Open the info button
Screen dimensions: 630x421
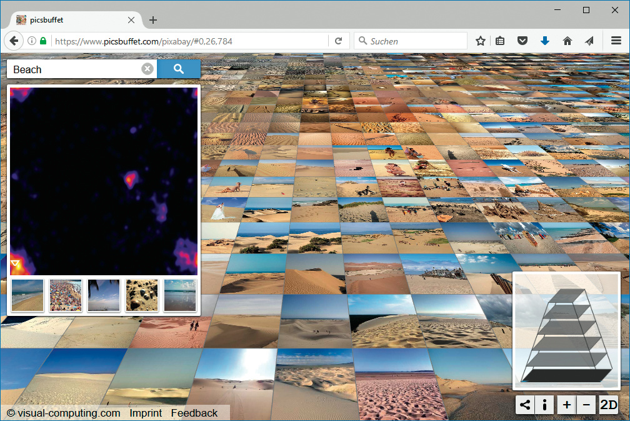(x=544, y=405)
